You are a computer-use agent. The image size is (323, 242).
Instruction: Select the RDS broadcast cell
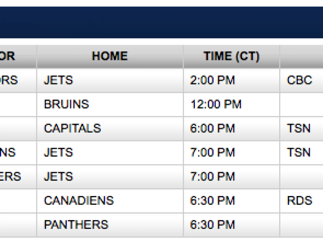point(299,201)
